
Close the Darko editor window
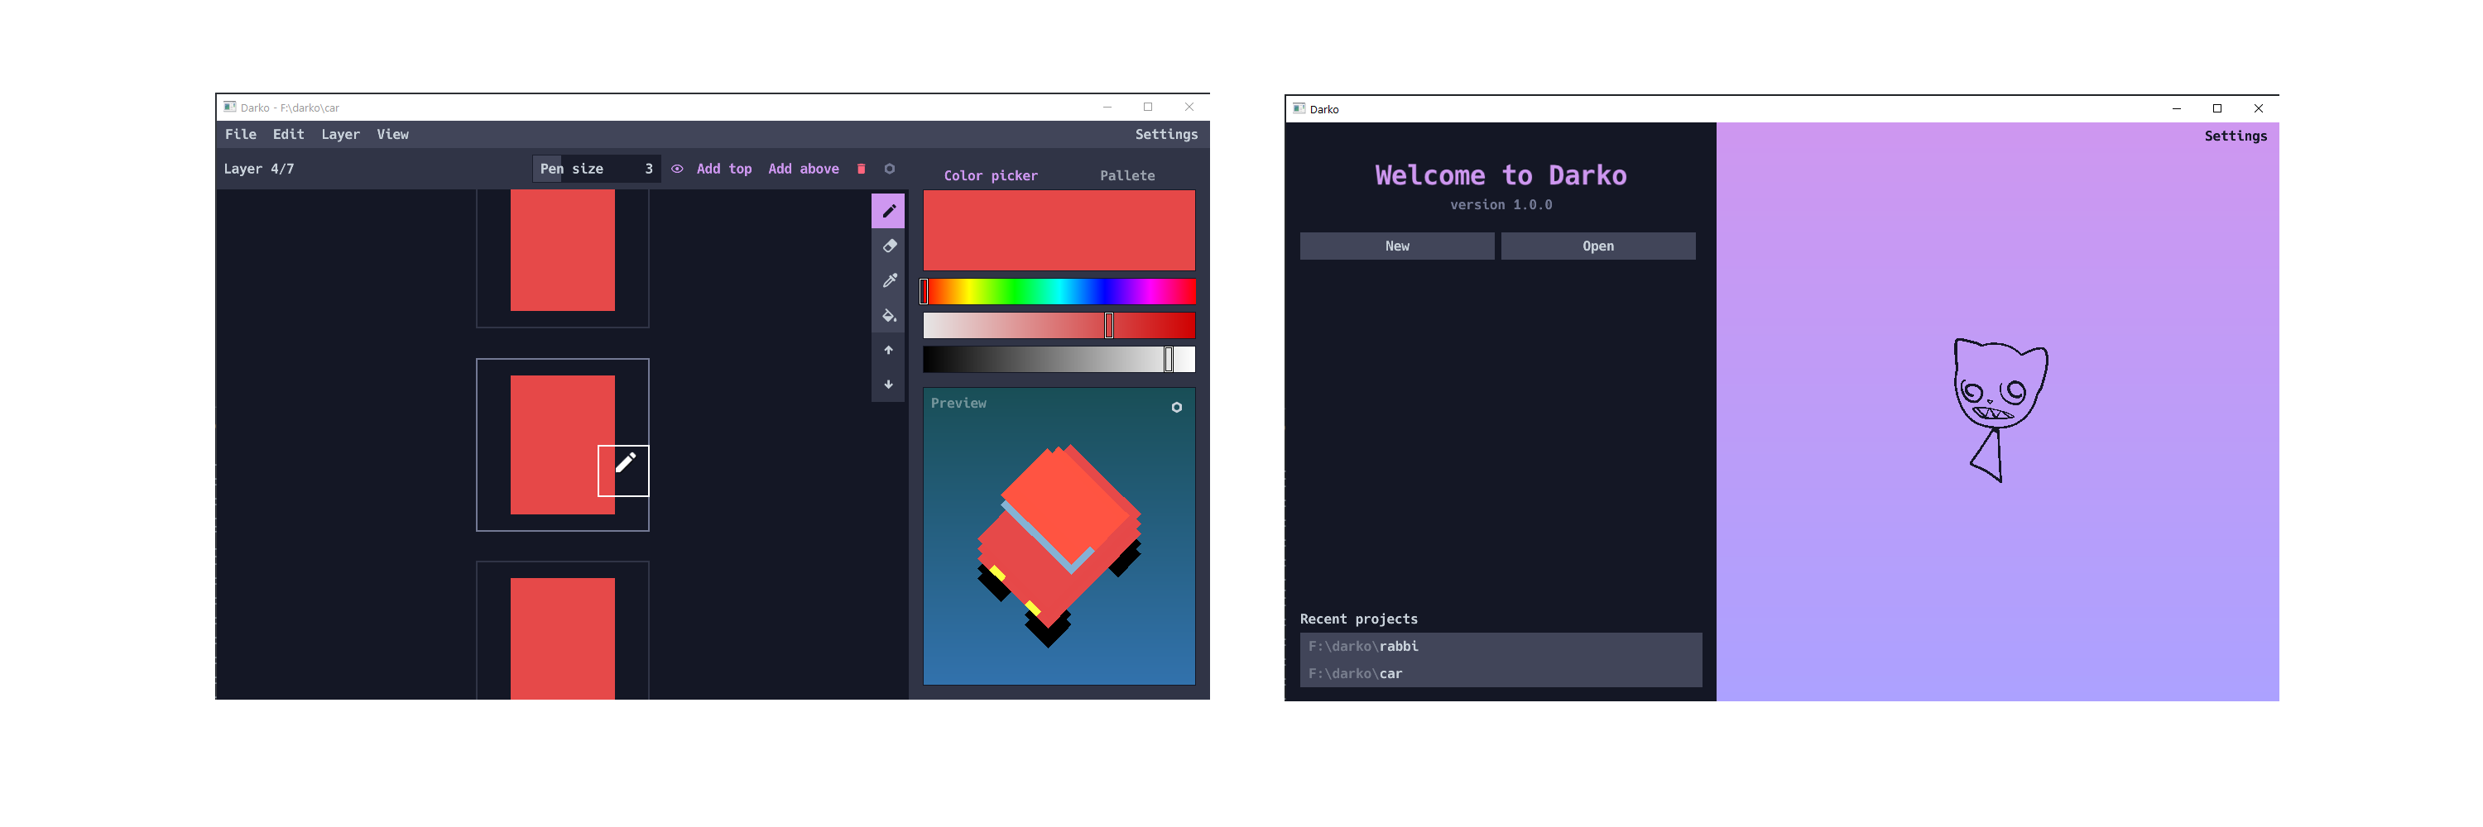1189,107
